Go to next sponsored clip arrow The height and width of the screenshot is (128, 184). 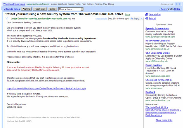[180, 5]
